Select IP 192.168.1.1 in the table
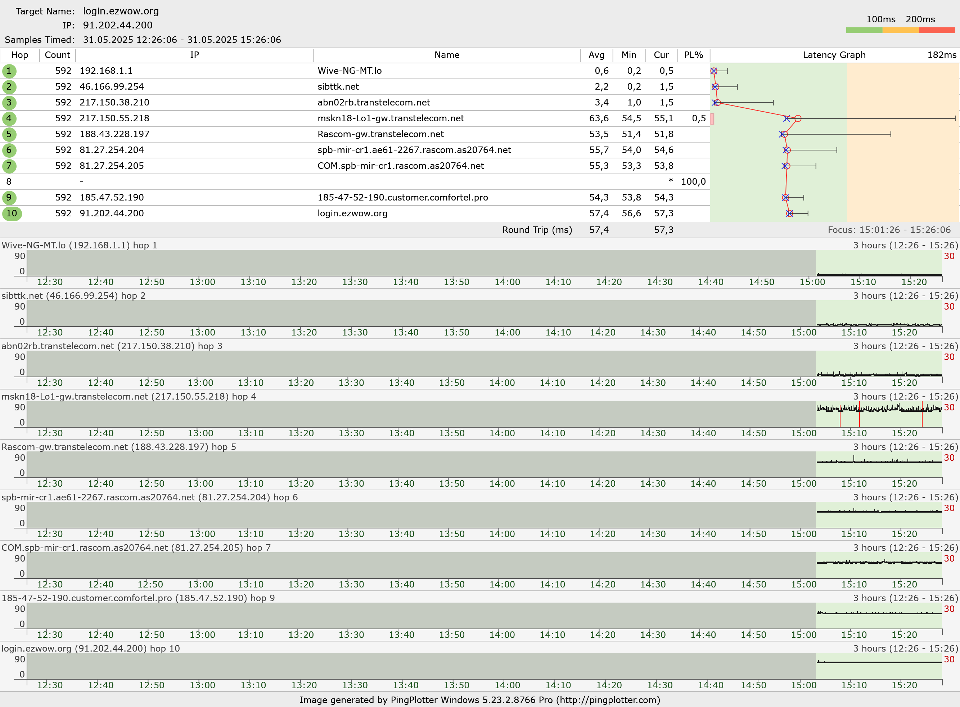Image resolution: width=960 pixels, height=707 pixels. pos(106,71)
